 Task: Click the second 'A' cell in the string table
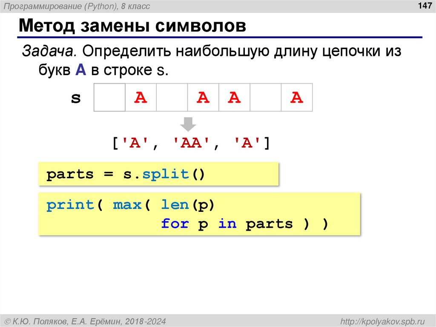(x=203, y=98)
